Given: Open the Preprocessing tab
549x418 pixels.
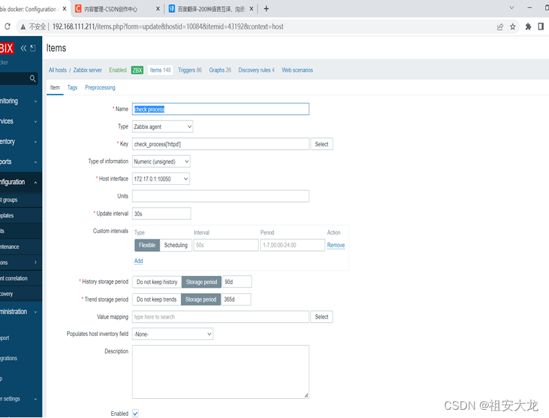Looking at the screenshot, I should pyautogui.click(x=100, y=88).
